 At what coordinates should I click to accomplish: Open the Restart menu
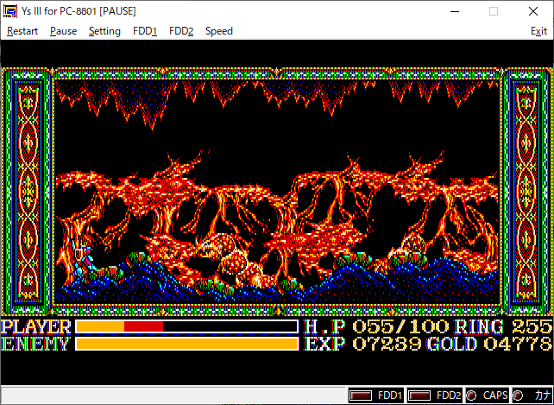[22, 31]
